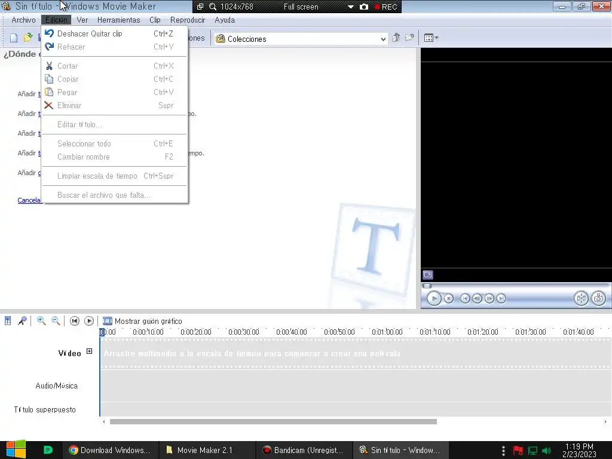Click the Copiar menu entry
This screenshot has height=459, width=612.
[114, 79]
